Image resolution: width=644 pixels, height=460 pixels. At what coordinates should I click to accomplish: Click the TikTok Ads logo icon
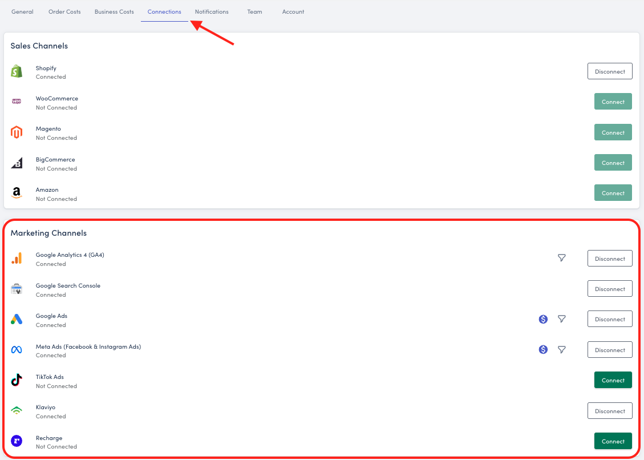17,381
